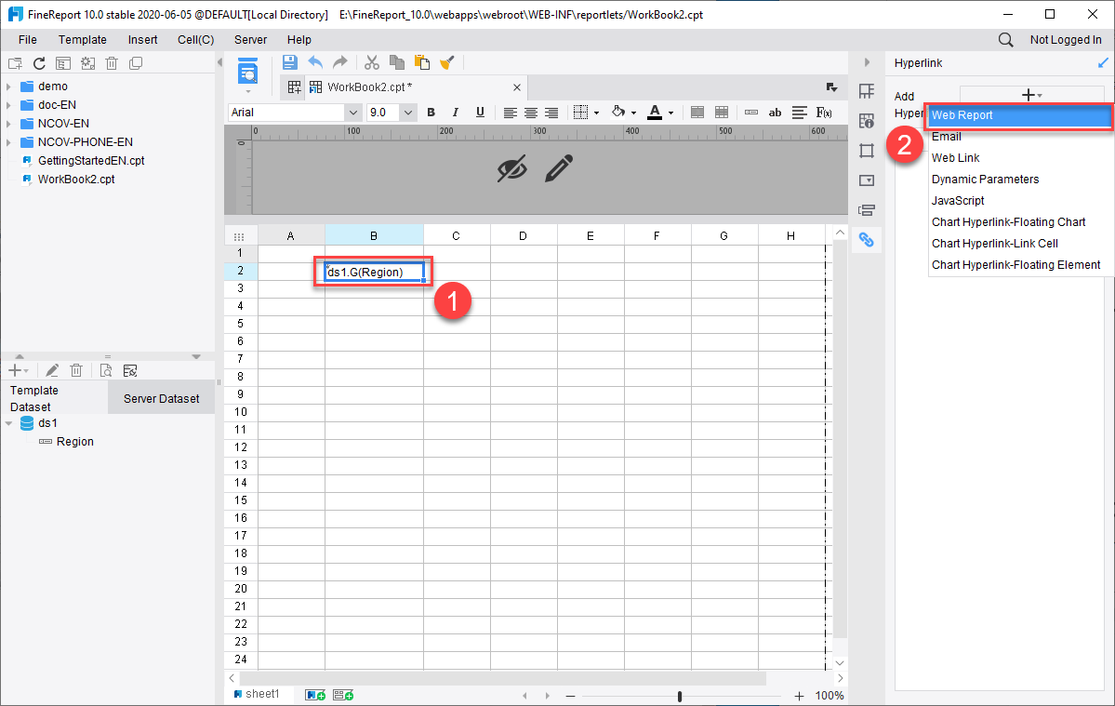Select the Formula F(x) toolbar icon
1115x706 pixels.
click(x=825, y=113)
